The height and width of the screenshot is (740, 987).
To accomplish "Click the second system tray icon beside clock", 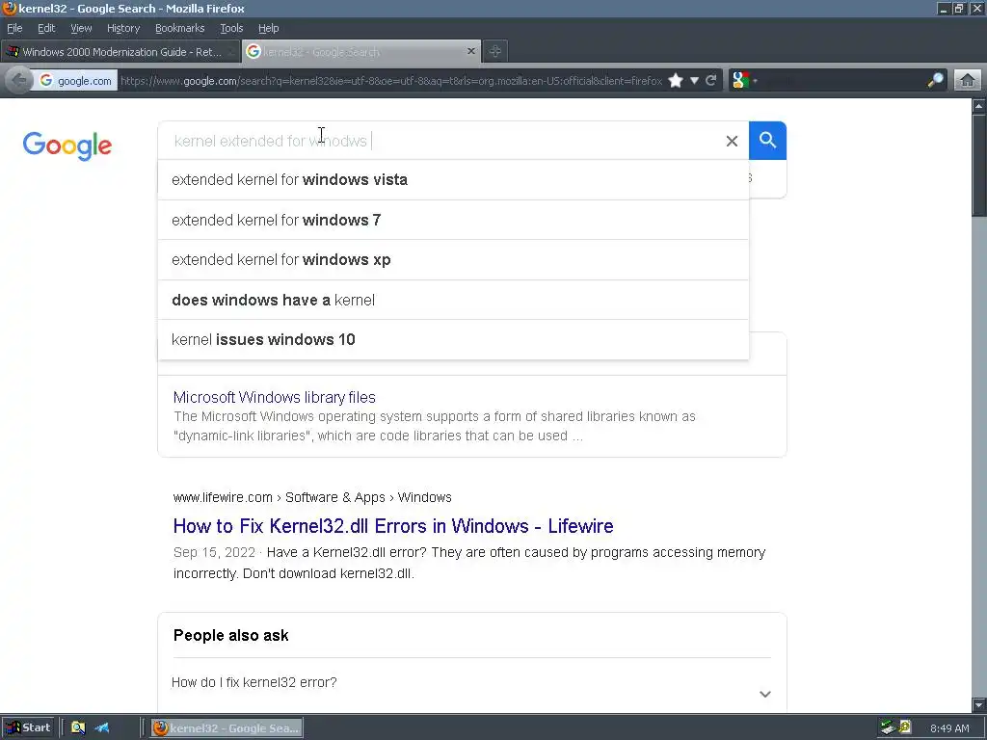I will click(x=905, y=728).
